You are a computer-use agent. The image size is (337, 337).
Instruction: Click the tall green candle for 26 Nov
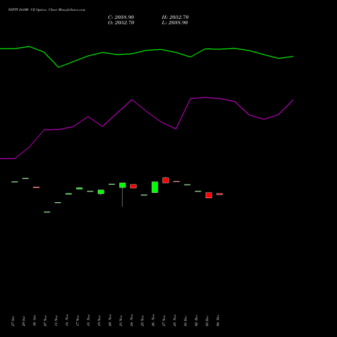click(155, 187)
